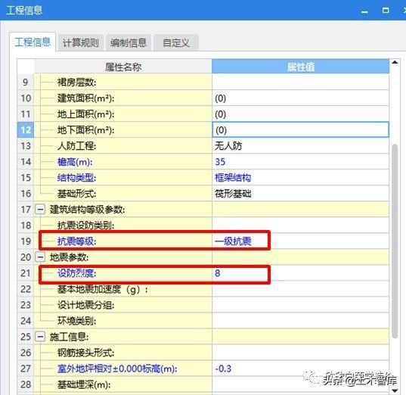
Task: Select the 工程信息 tab
Action: click(33, 42)
